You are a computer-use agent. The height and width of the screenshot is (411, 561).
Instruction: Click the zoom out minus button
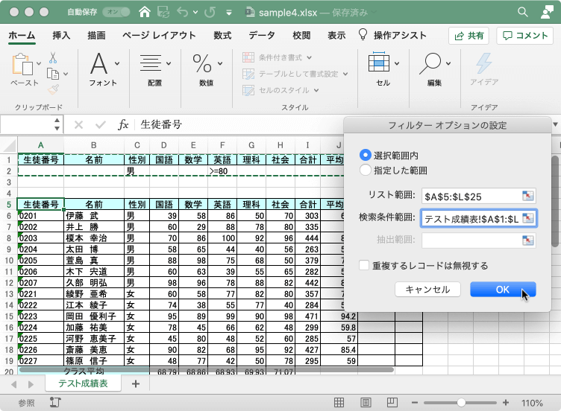[415, 403]
